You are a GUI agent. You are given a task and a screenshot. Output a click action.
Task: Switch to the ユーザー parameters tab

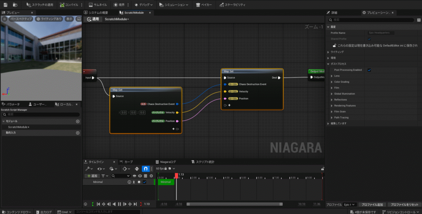[x=38, y=104]
